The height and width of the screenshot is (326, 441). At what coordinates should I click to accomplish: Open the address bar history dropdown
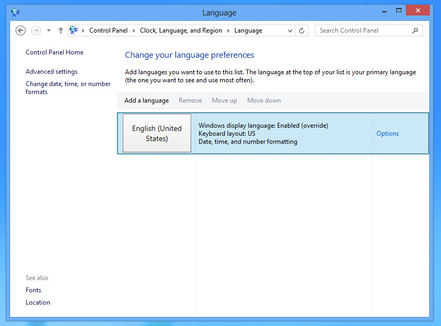(x=290, y=30)
